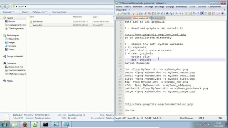Open Firefox from the taskbar
Screen dimensions: 228x128
[x=25, y=124]
